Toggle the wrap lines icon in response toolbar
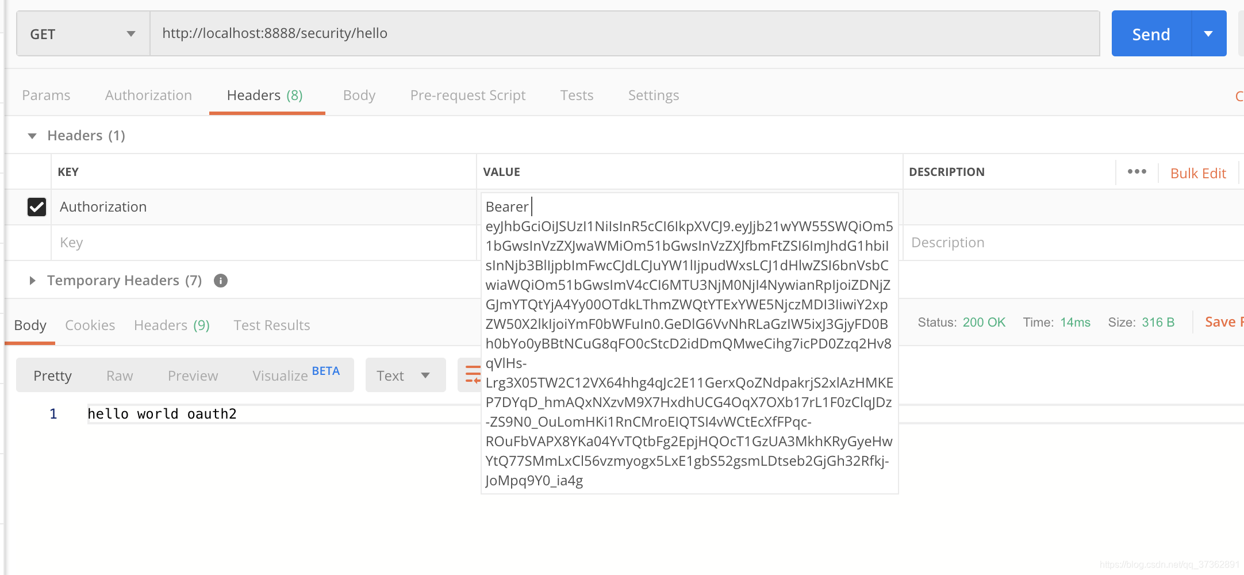 471,374
